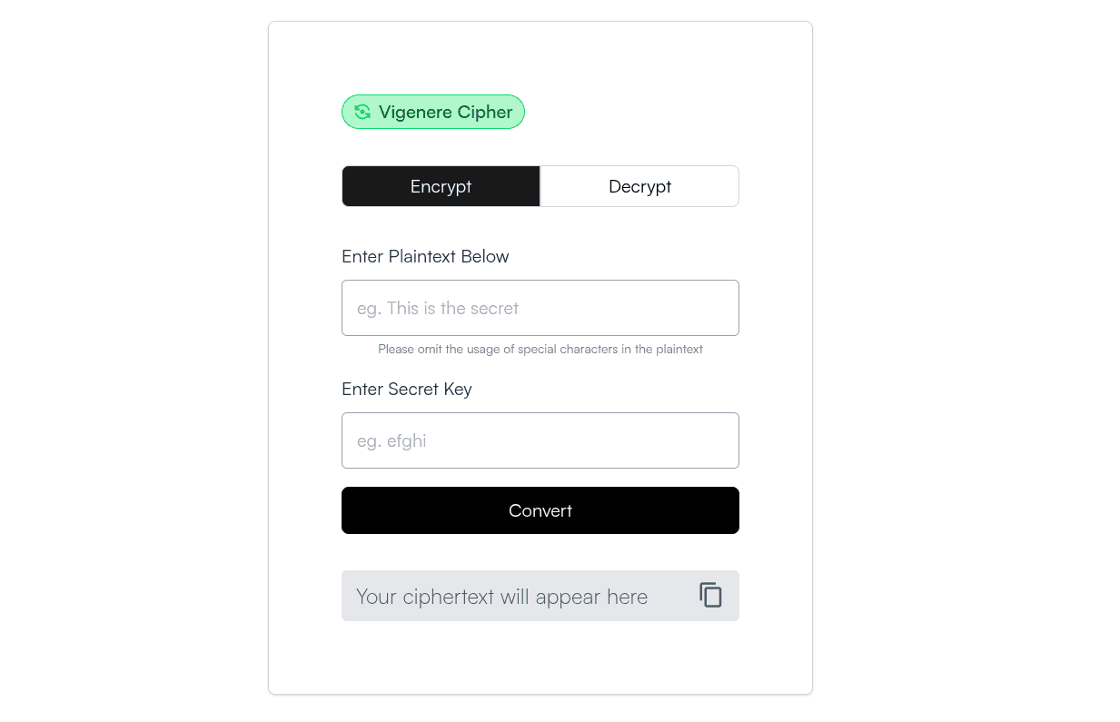Click inside the plaintext input field
The height and width of the screenshot is (722, 1120).
(x=540, y=308)
